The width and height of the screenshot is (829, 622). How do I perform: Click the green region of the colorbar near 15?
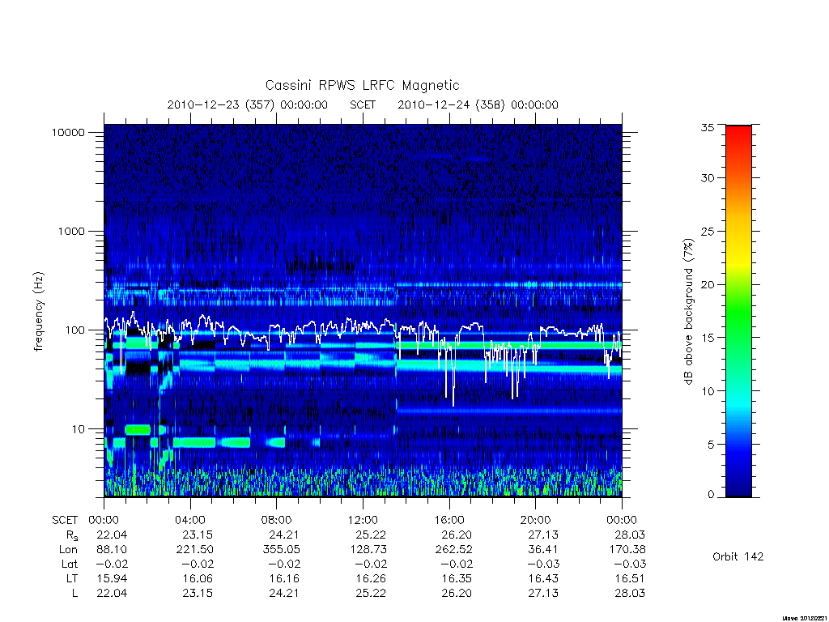coord(738,338)
